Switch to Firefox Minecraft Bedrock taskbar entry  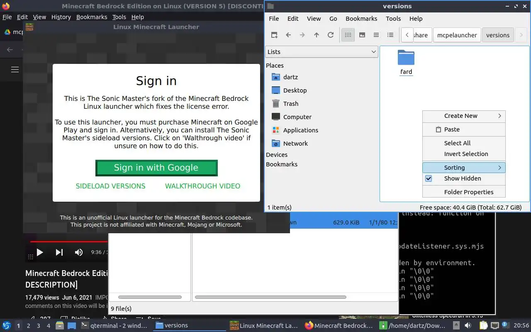pos(339,326)
